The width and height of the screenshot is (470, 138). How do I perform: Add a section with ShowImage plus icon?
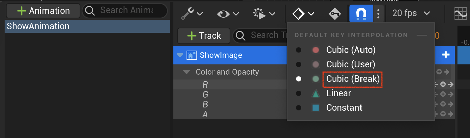pyautogui.click(x=446, y=55)
